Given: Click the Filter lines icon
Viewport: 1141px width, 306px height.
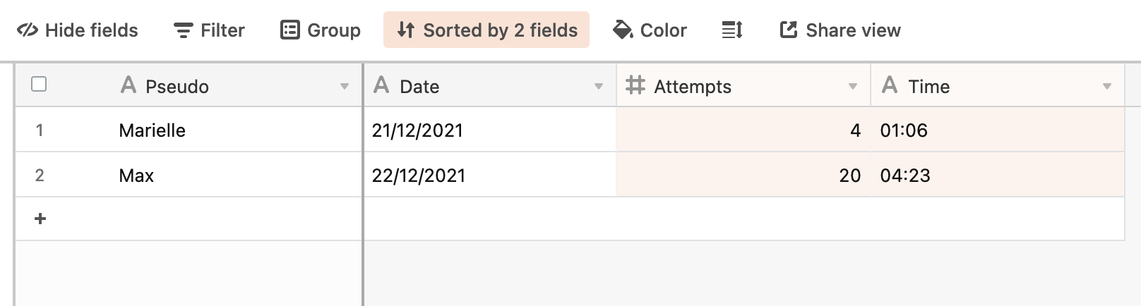Looking at the screenshot, I should (x=184, y=30).
